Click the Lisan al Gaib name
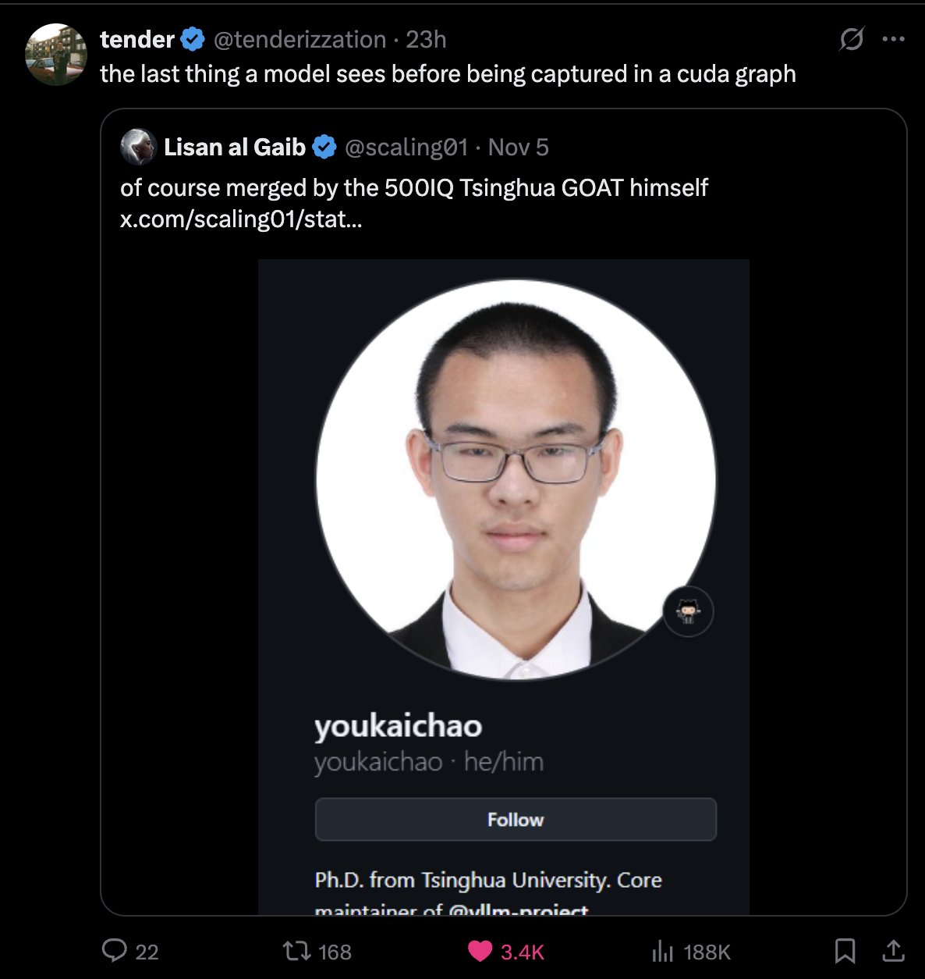The image size is (925, 979). (x=234, y=147)
